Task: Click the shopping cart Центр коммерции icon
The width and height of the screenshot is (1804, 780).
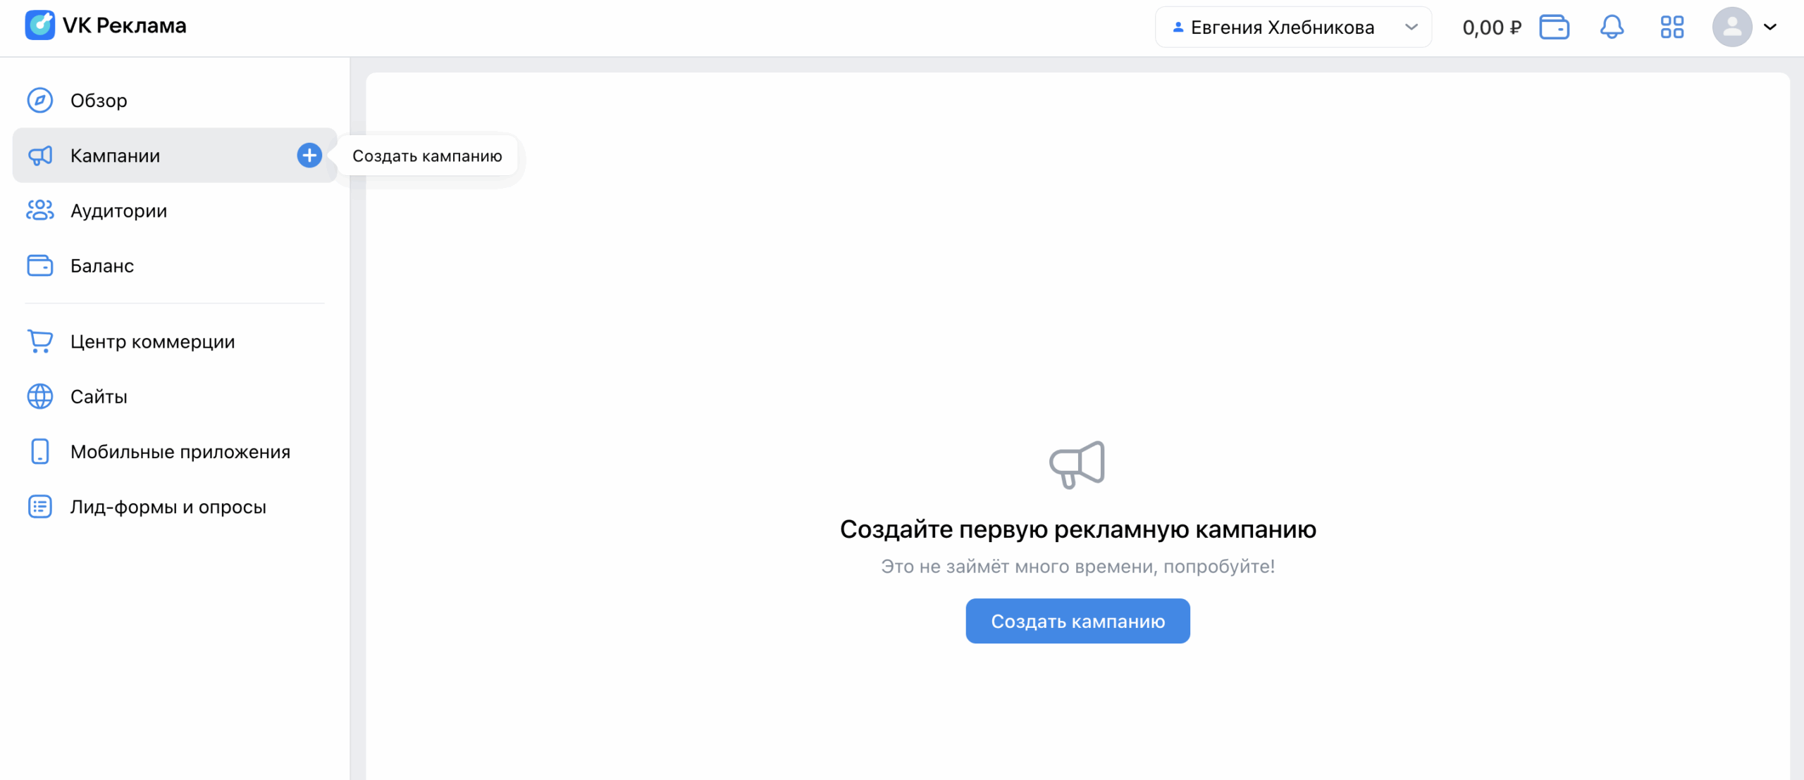Action: click(40, 341)
